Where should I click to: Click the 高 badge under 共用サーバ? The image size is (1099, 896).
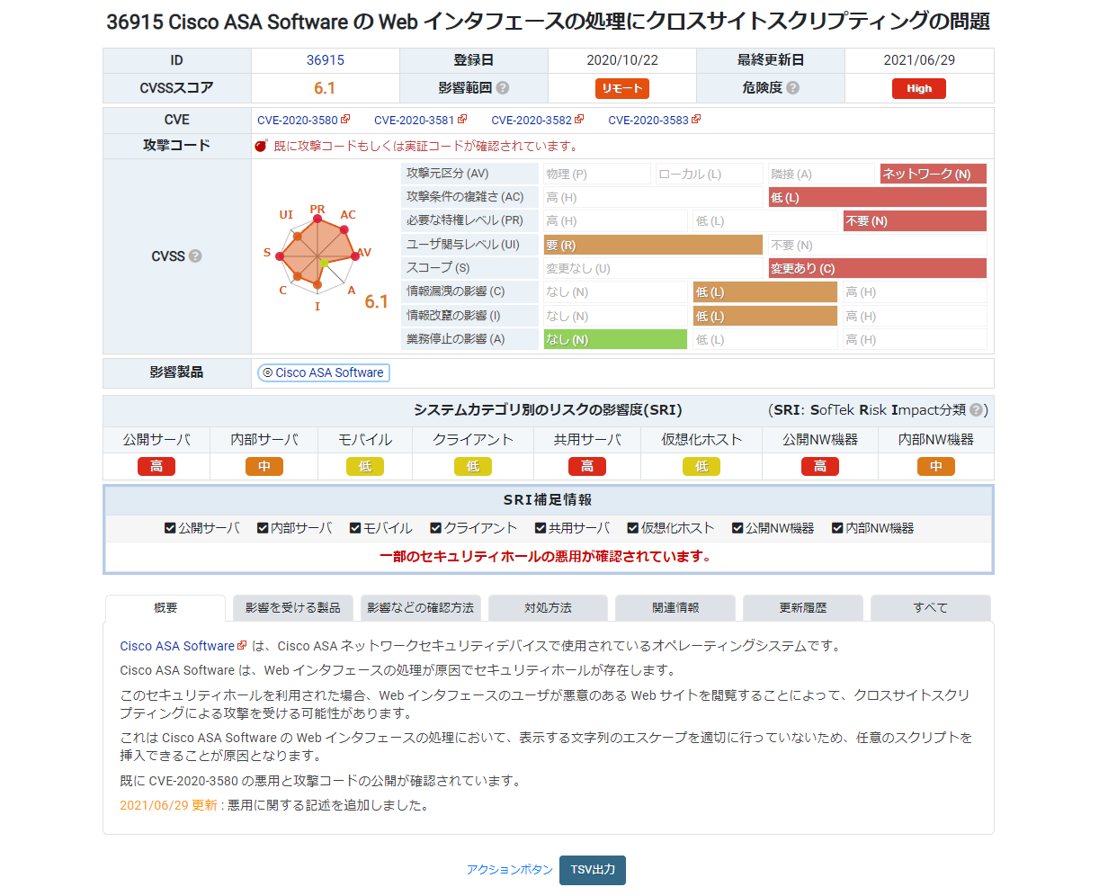[587, 466]
